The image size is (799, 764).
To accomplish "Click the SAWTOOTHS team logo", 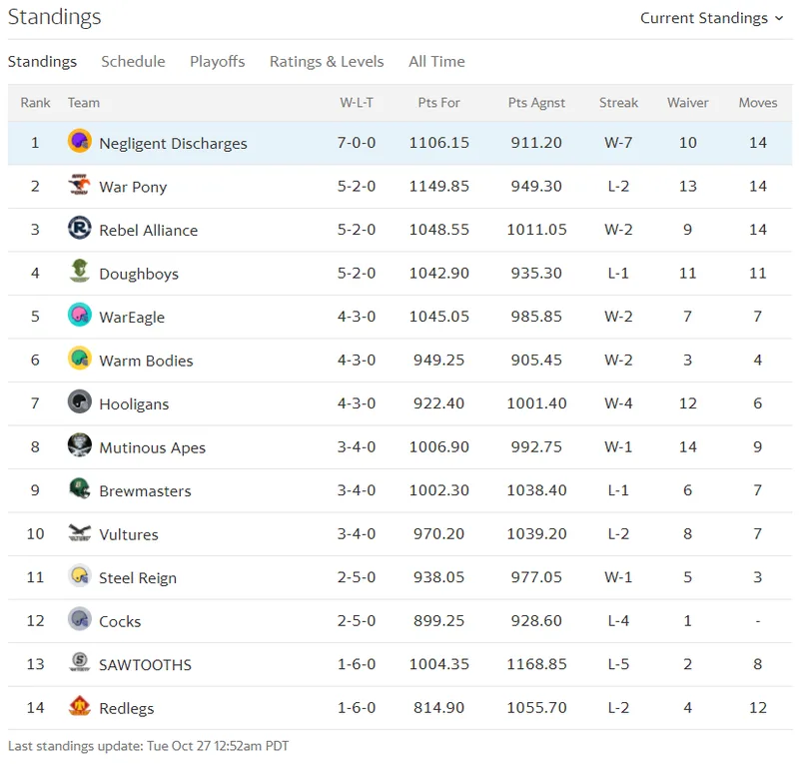I will 80,663.
